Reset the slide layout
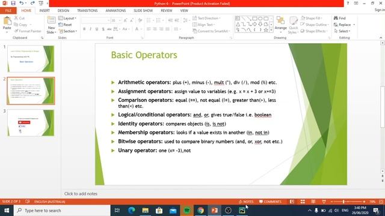The image size is (385, 216). coord(65,25)
